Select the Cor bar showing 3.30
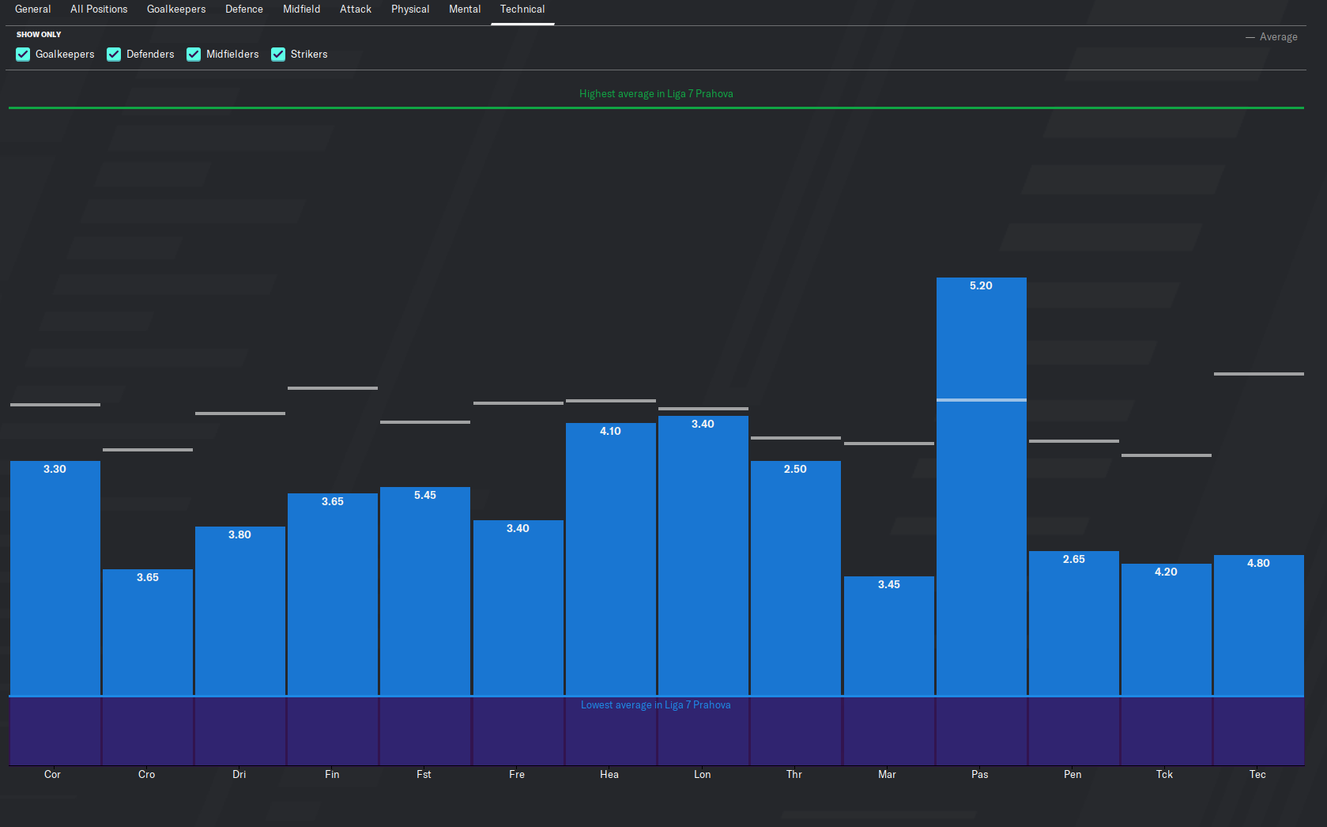The width and height of the screenshot is (1327, 827). pyautogui.click(x=55, y=578)
